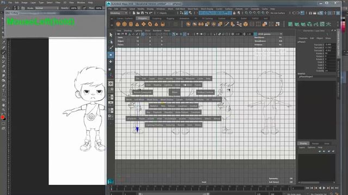Click Recent Commands in the hotbox
The width and height of the screenshot is (348, 195).
[x=142, y=93]
